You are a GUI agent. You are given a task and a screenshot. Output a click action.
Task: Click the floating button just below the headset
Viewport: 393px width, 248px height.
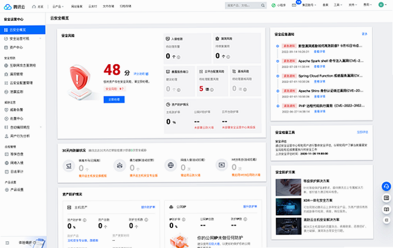point(386,198)
